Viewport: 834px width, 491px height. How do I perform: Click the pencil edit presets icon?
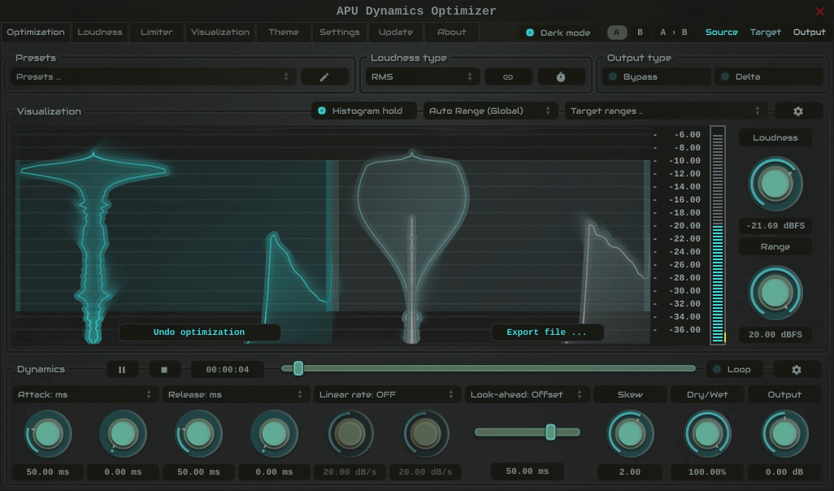324,77
